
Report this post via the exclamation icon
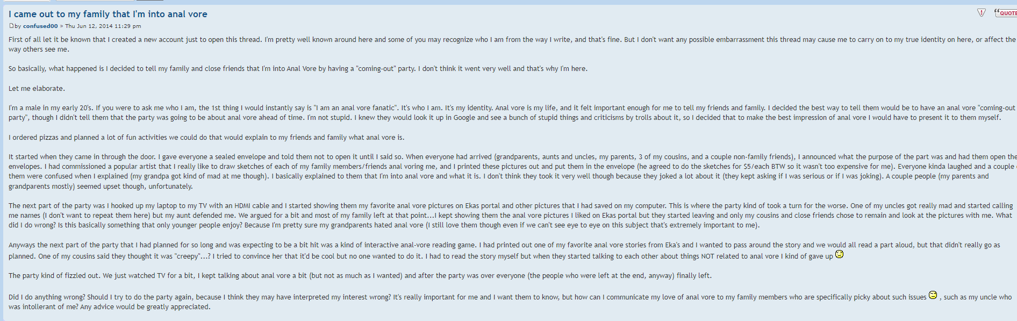coord(981,12)
